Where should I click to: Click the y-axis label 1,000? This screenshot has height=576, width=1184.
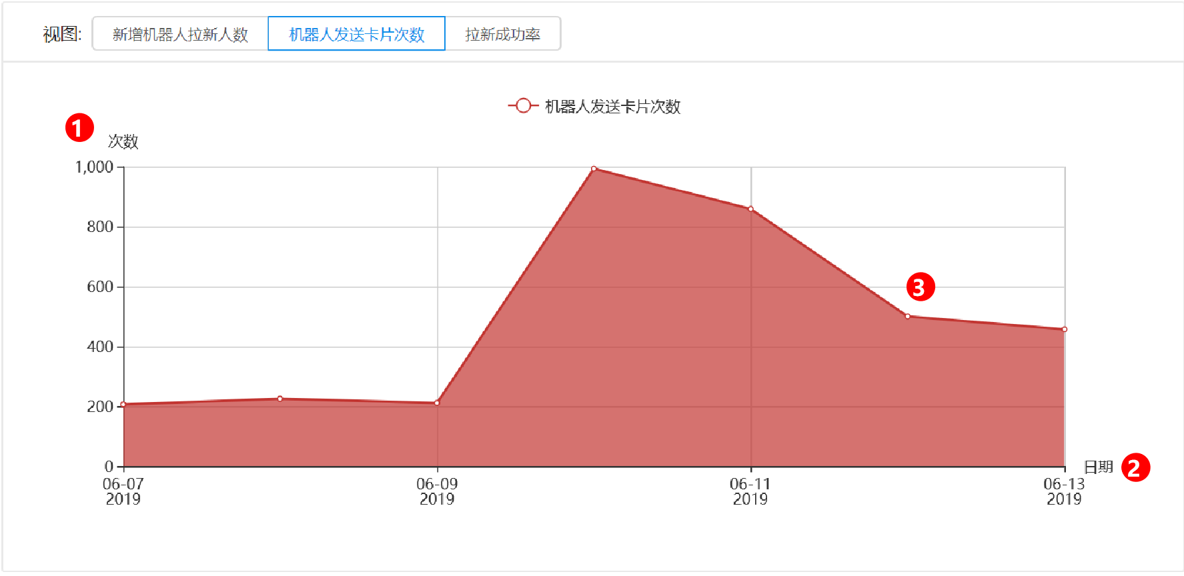click(94, 167)
